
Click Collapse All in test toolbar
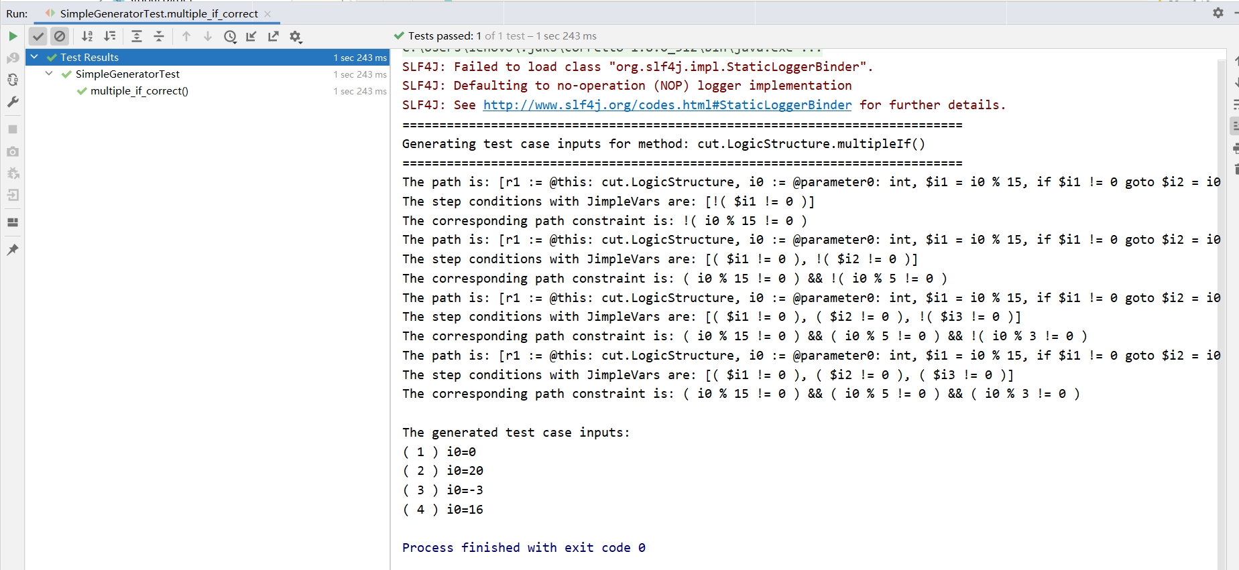pyautogui.click(x=159, y=36)
